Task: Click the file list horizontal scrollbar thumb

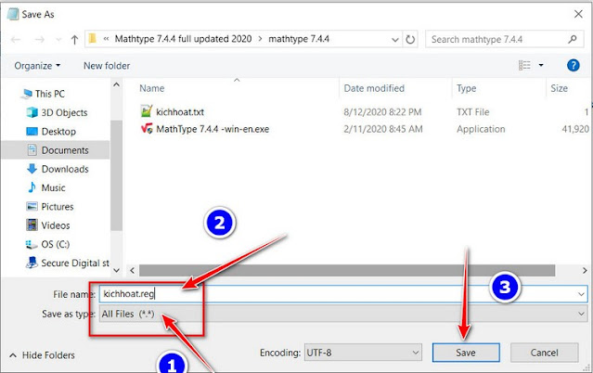Action: point(347,271)
